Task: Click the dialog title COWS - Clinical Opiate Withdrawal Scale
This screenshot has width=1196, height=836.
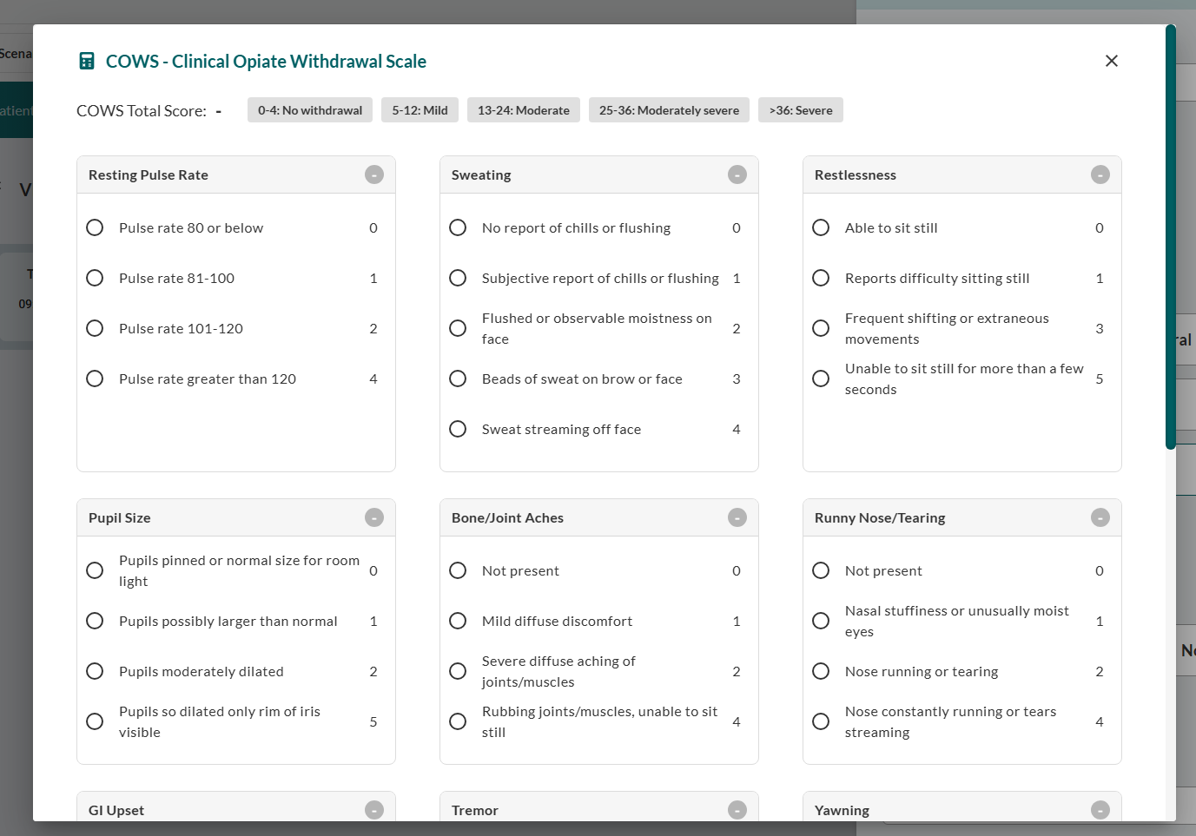Action: pyautogui.click(x=266, y=61)
